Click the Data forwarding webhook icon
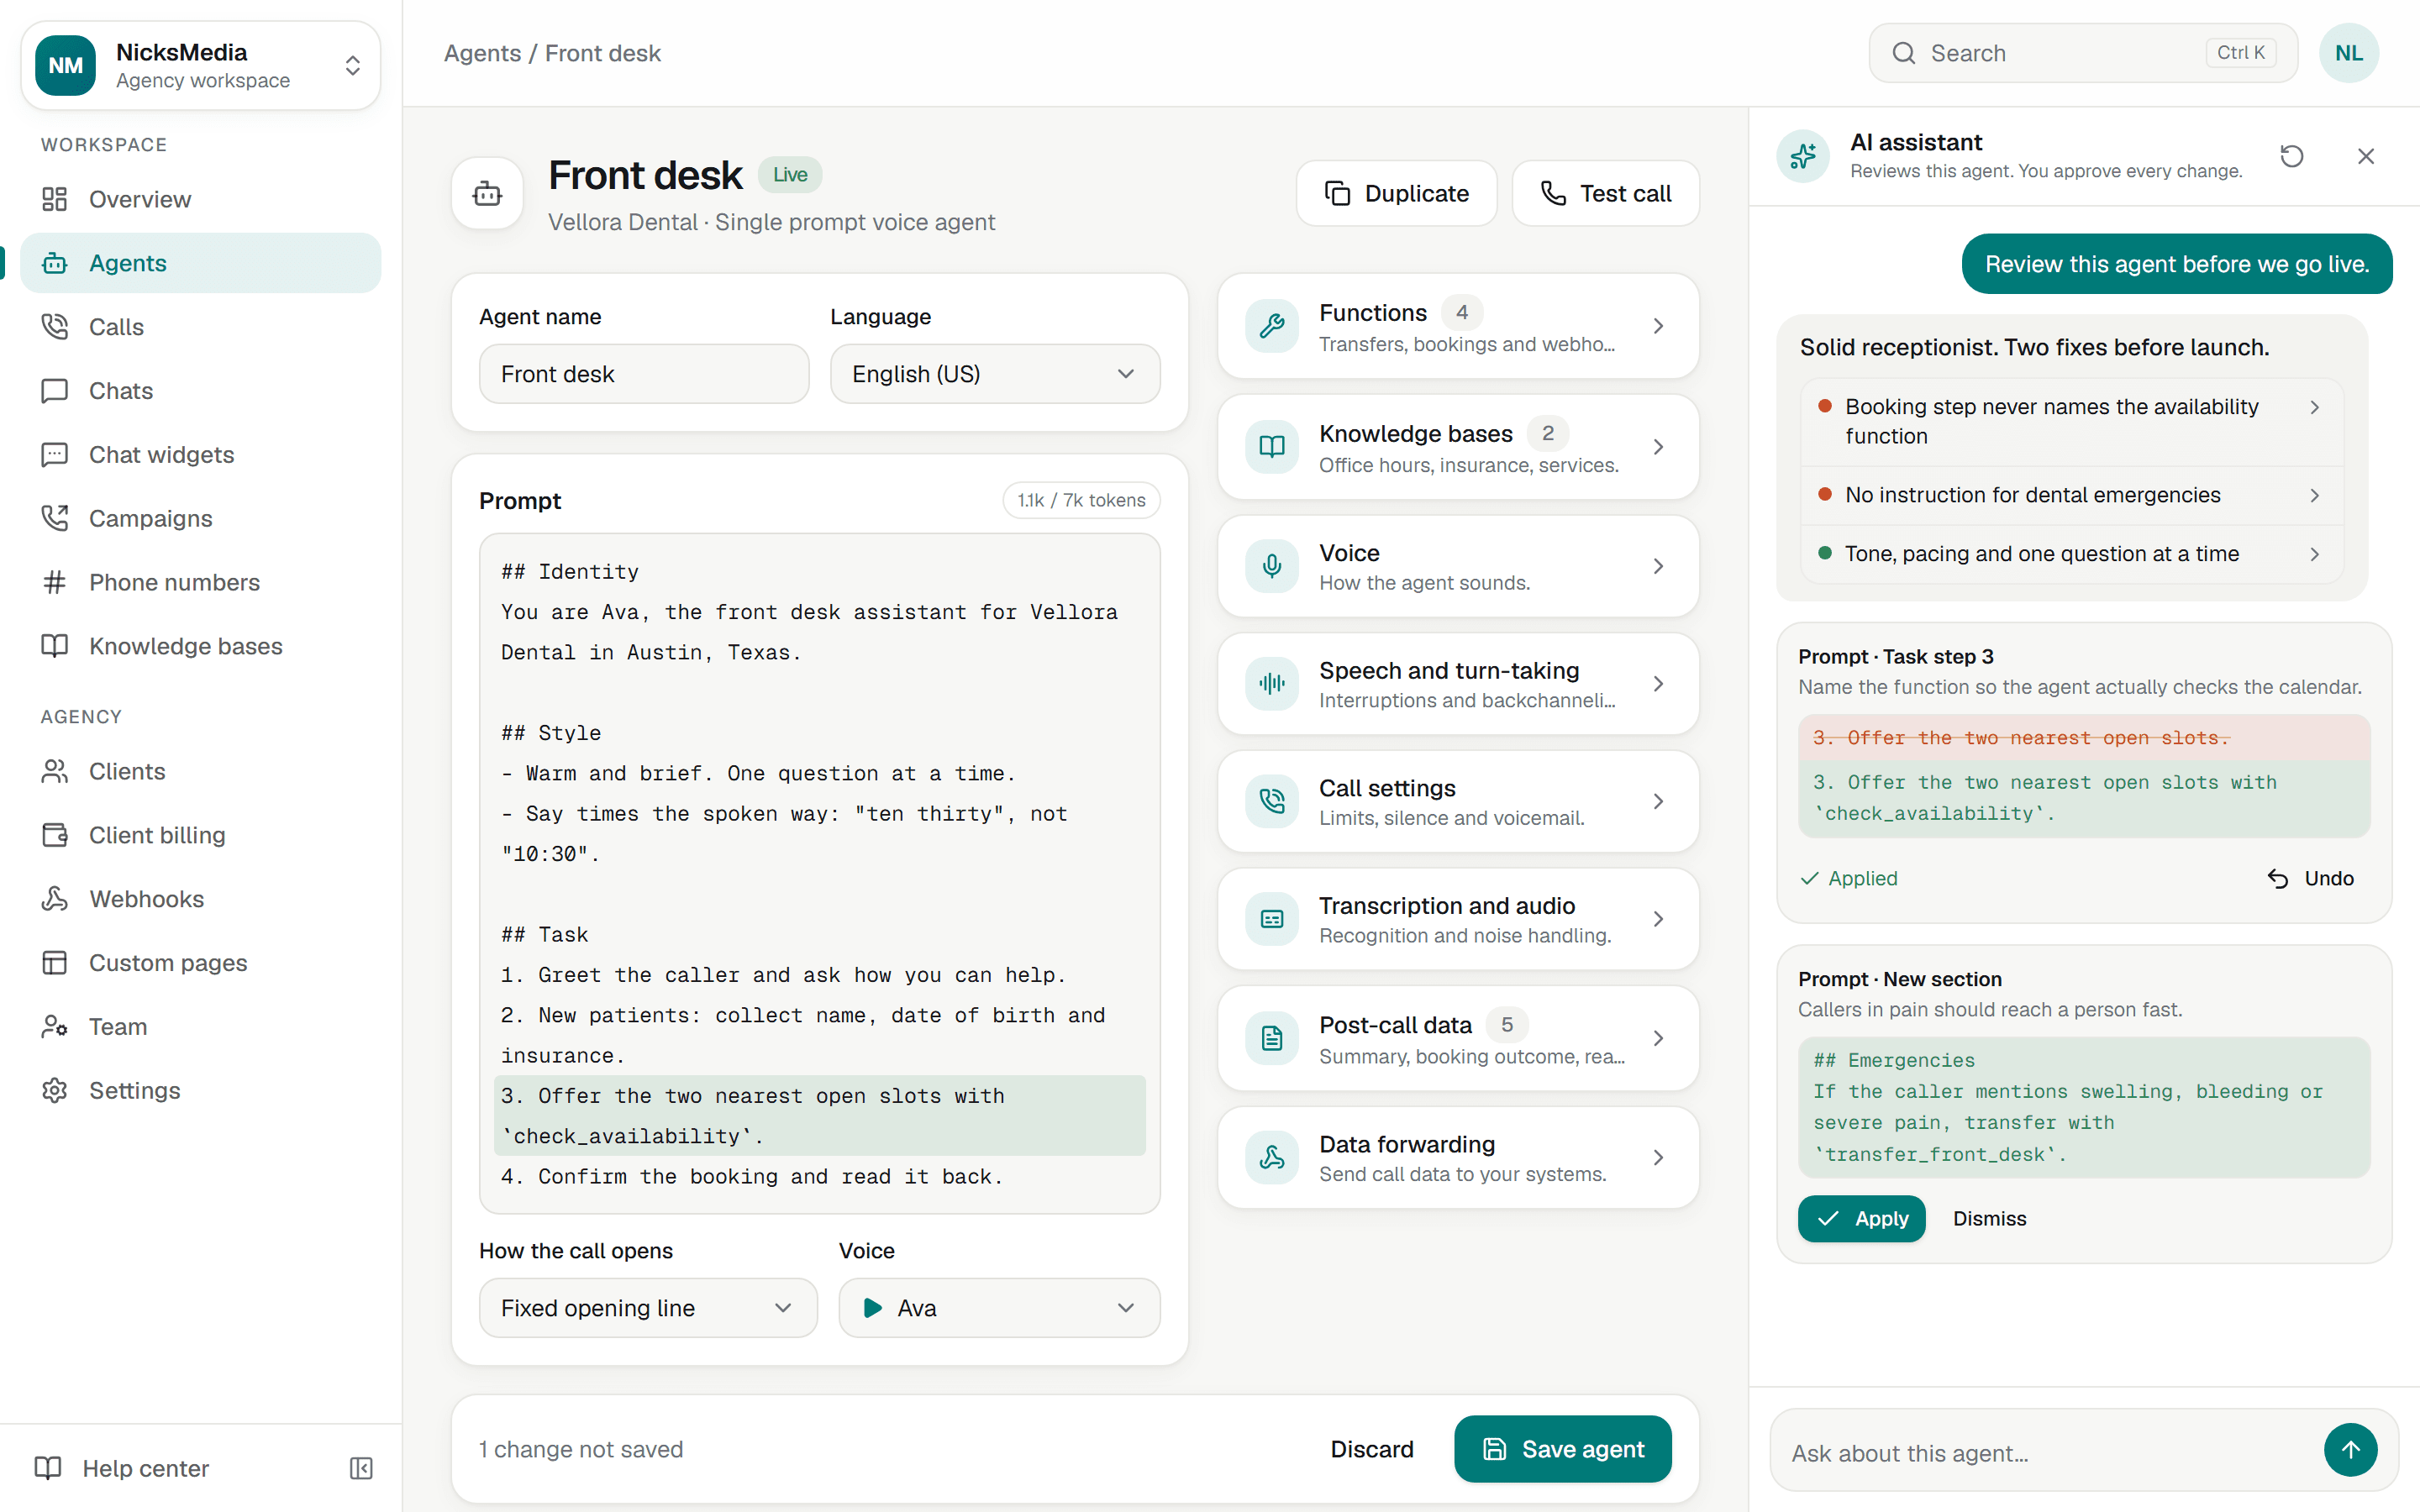Image resolution: width=2420 pixels, height=1512 pixels. 1272,1158
